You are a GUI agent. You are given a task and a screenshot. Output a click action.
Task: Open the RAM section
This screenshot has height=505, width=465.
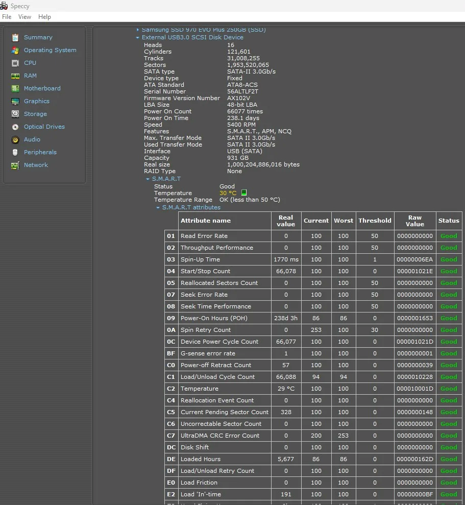coord(30,76)
